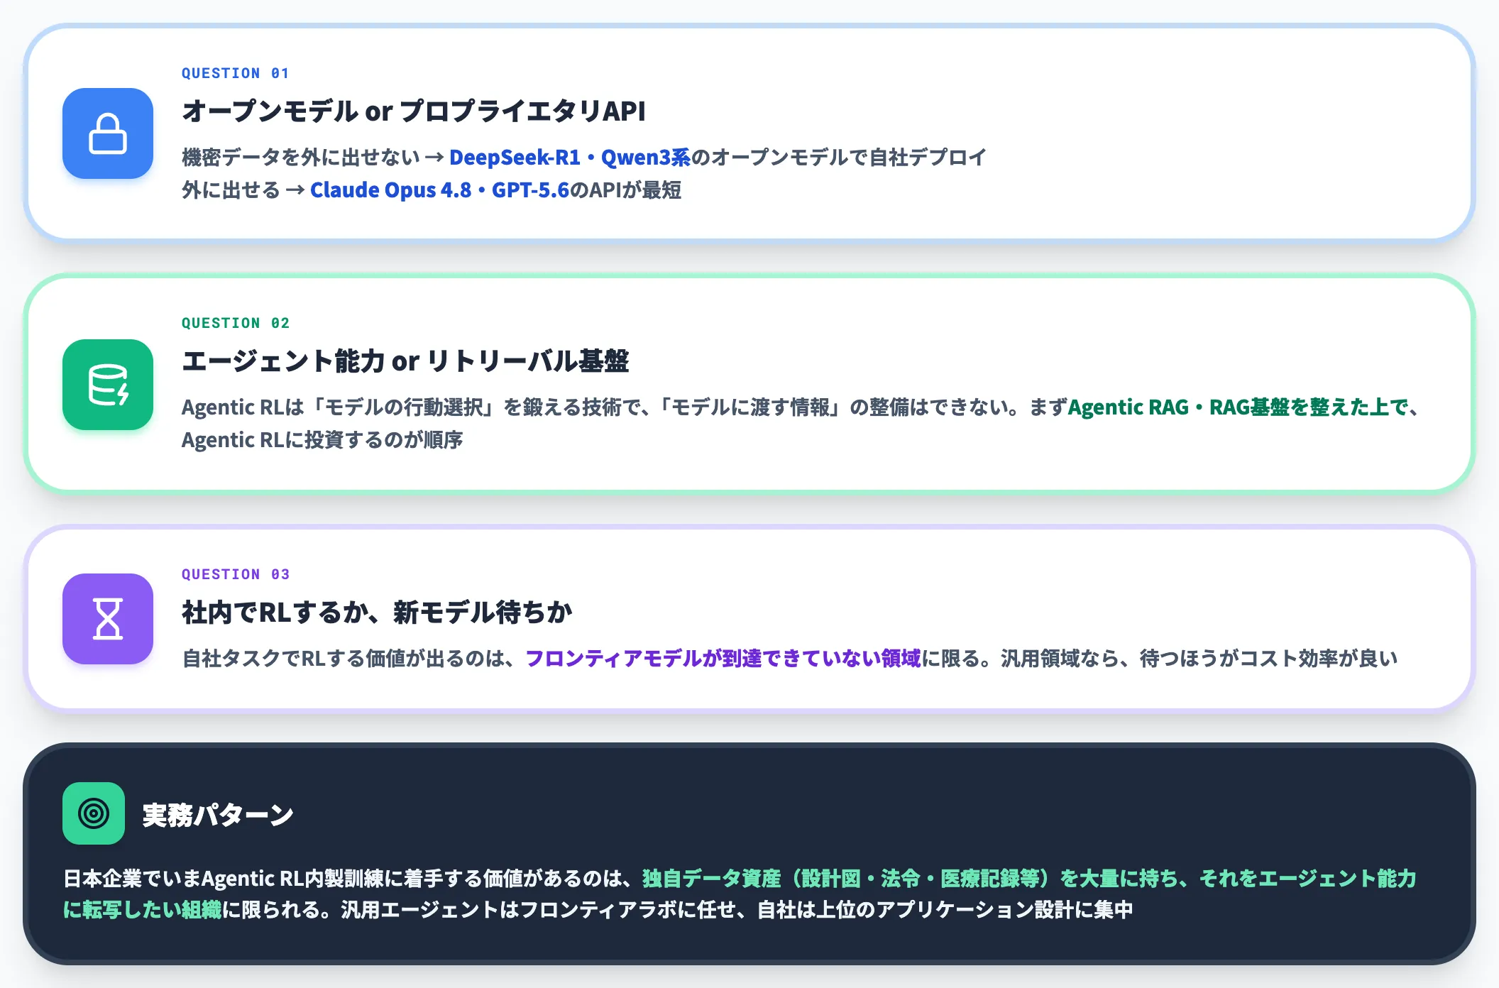The image size is (1499, 988).
Task: Select the QUESTION 01 label
Action: (236, 73)
